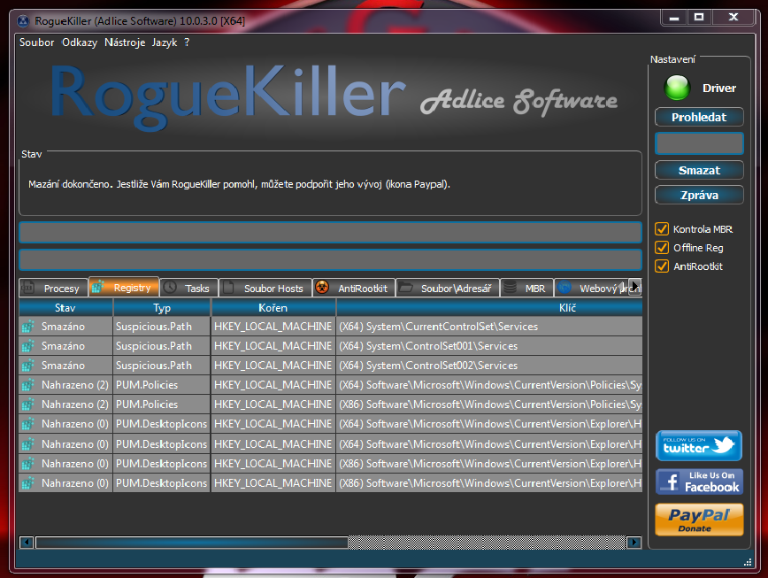This screenshot has height=578, width=768.
Task: Switch to the AntiRootkit tab
Action: (x=354, y=288)
